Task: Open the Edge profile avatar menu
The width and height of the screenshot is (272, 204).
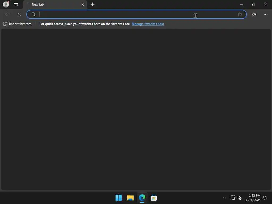Action: pos(6,4)
